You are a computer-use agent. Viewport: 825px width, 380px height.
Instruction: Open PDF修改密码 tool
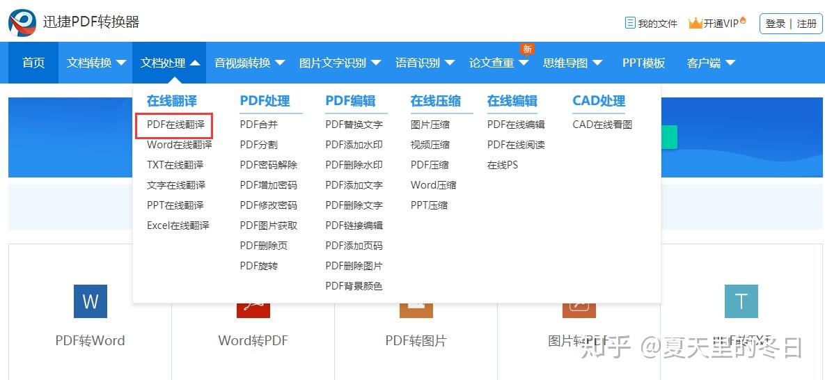click(x=269, y=205)
